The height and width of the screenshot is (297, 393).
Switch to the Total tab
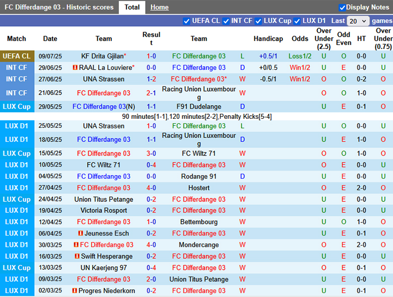pyautogui.click(x=132, y=7)
